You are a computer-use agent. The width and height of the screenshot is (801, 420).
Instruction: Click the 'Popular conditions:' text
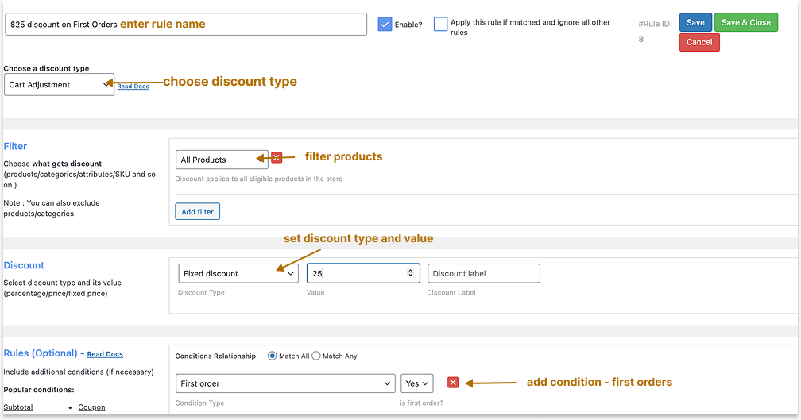point(39,390)
